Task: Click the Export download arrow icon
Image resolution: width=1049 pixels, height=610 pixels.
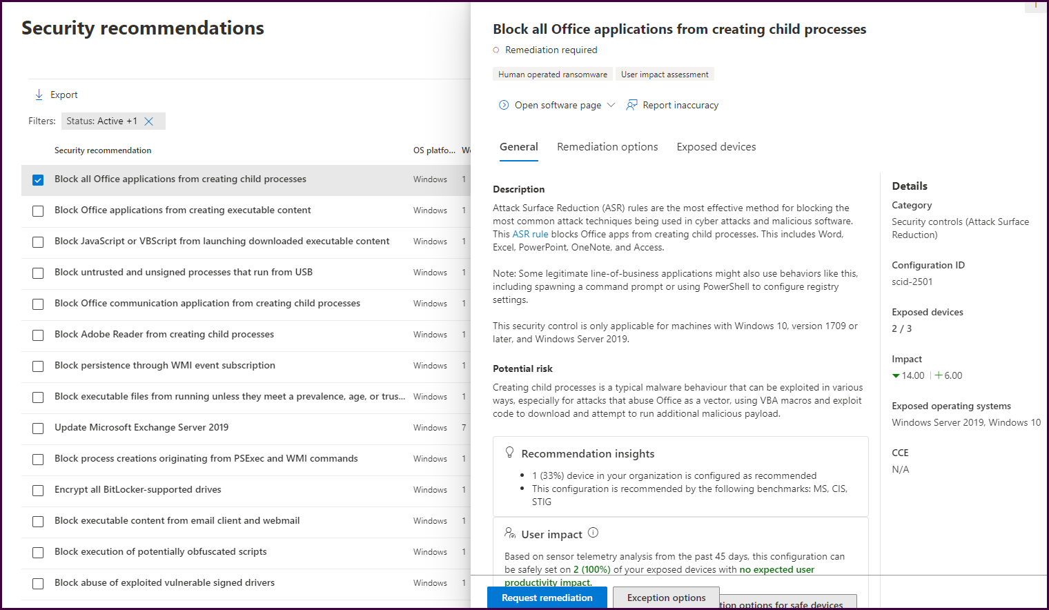Action: coord(39,95)
